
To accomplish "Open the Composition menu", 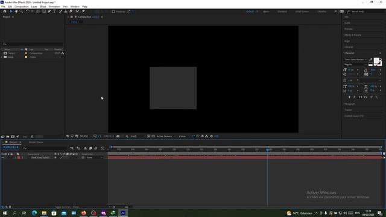I will click(22, 7).
